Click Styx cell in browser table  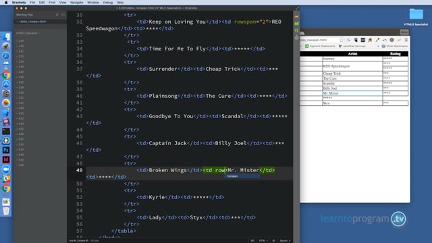(352, 103)
